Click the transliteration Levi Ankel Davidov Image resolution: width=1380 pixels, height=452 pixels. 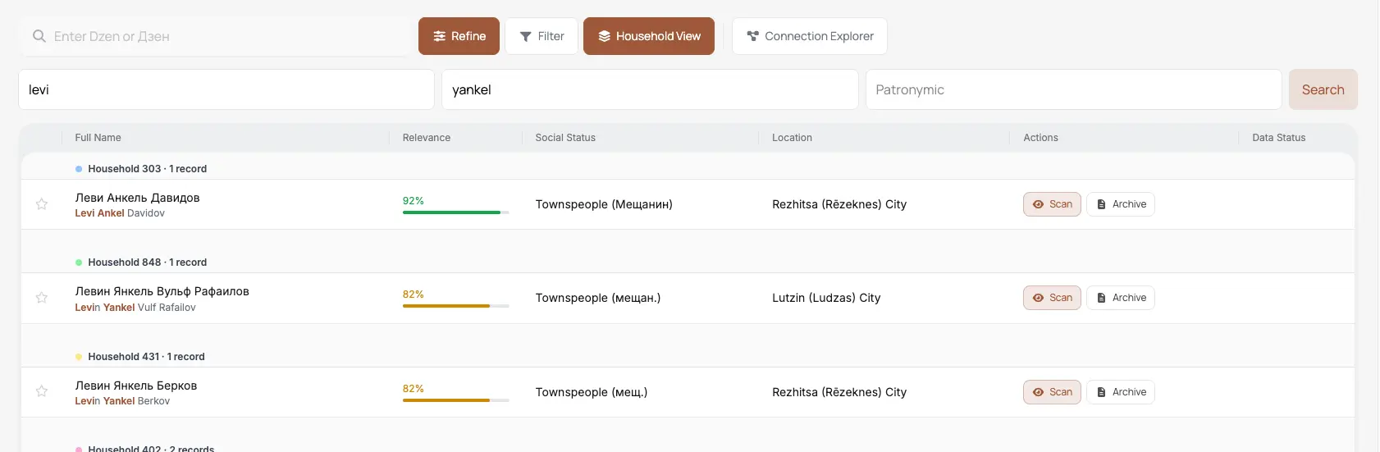click(x=120, y=213)
